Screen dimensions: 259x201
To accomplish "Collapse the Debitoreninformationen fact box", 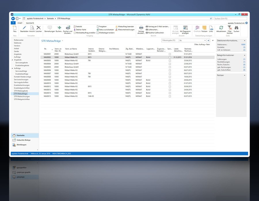I will (245, 41).
